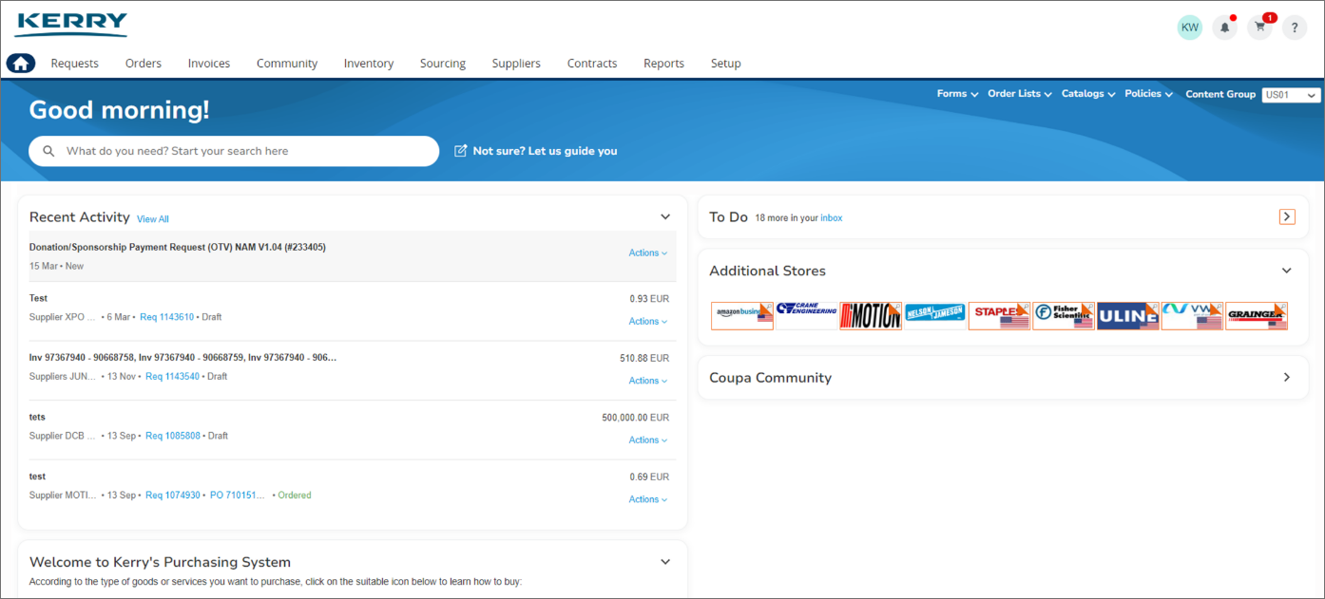Open the shopping cart icon

[x=1260, y=28]
